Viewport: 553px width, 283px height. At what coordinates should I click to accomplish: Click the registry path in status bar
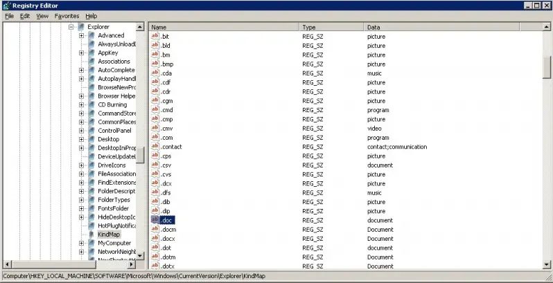[x=134, y=276]
